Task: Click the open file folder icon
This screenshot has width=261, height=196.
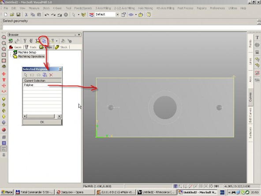Action: click(x=12, y=15)
